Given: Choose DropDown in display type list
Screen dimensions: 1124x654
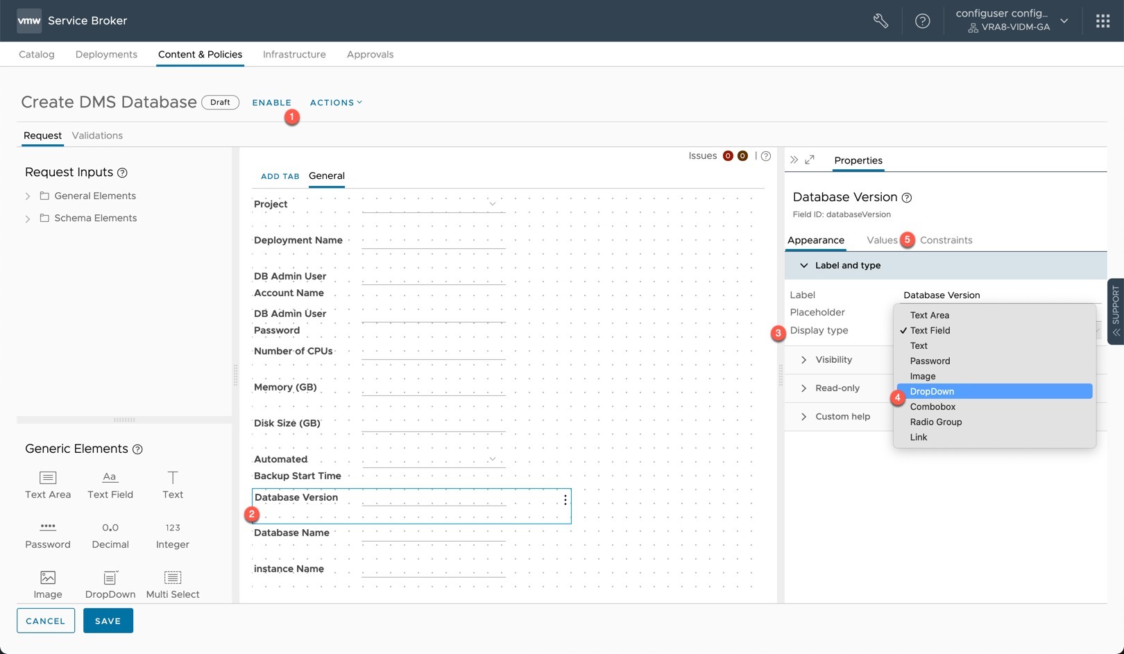Looking at the screenshot, I should 994,391.
